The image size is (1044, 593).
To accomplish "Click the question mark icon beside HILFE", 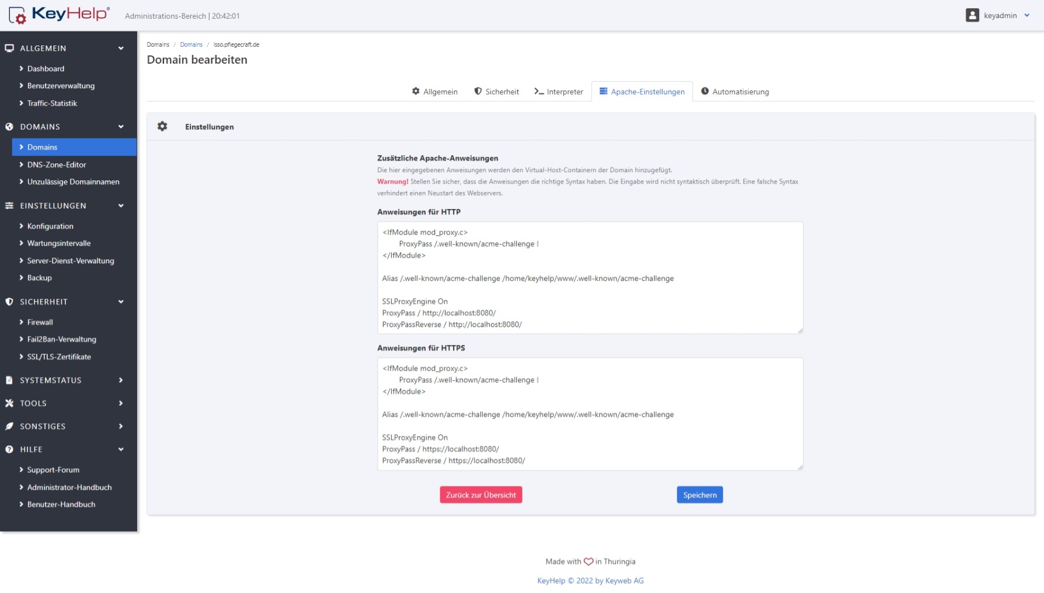I will coord(9,449).
